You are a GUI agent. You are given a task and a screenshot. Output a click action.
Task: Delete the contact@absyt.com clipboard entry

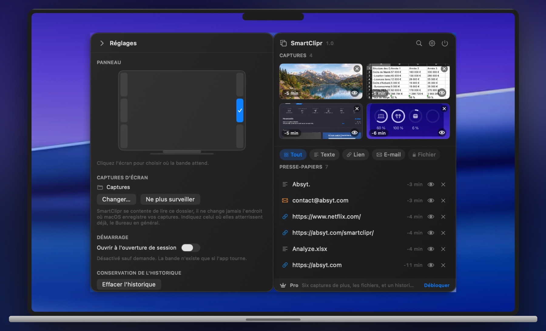[x=443, y=200]
